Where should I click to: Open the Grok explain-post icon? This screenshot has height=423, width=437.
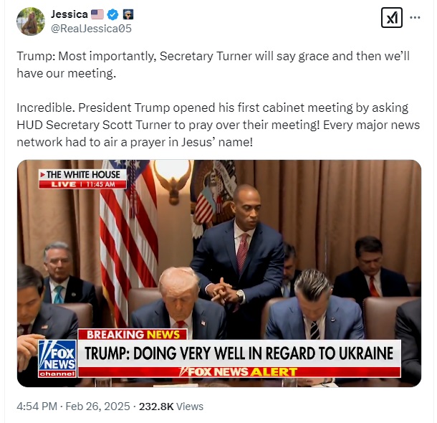[x=392, y=18]
